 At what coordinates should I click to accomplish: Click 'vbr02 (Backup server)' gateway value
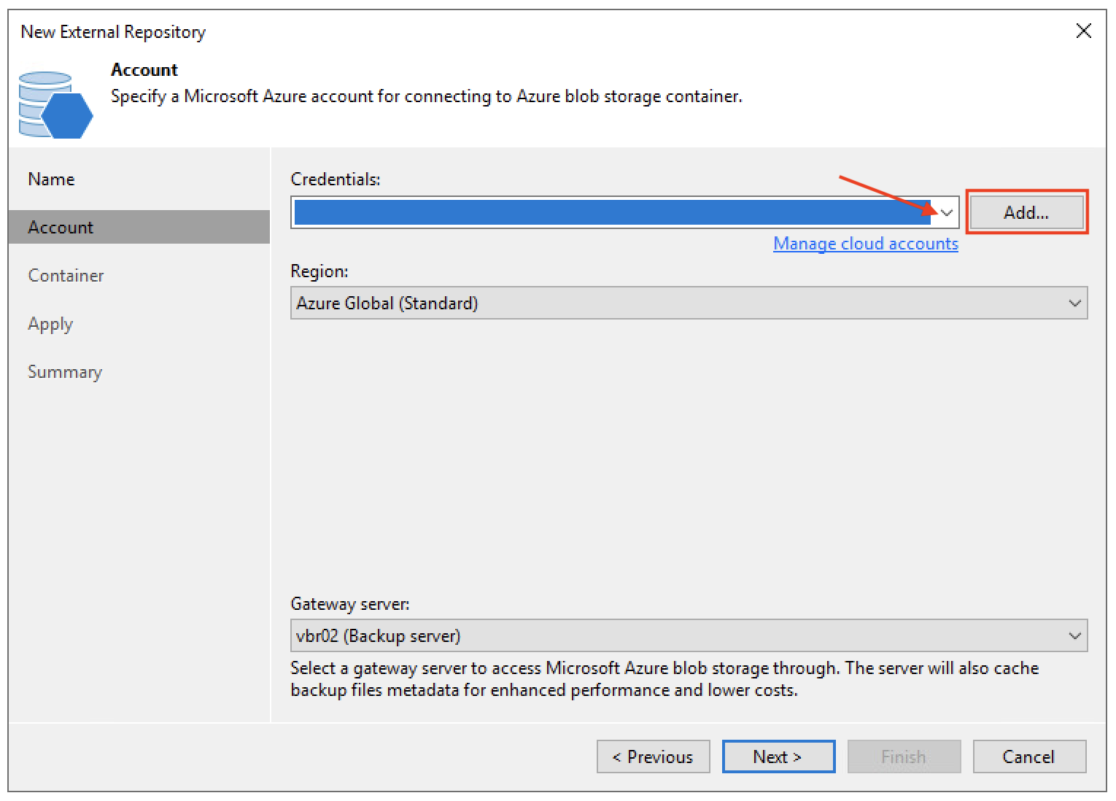(378, 635)
